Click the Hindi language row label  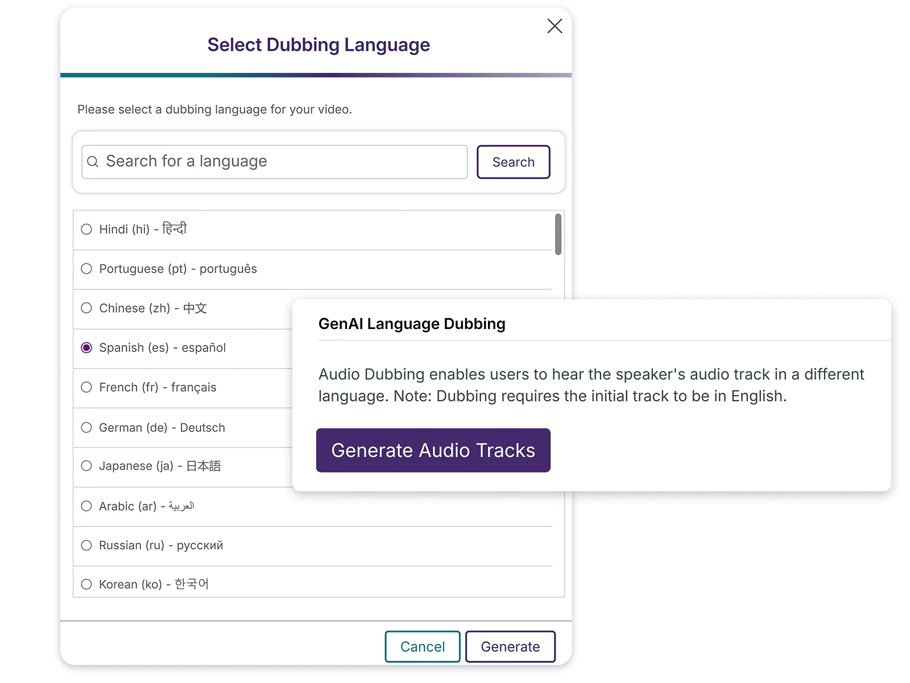(143, 229)
